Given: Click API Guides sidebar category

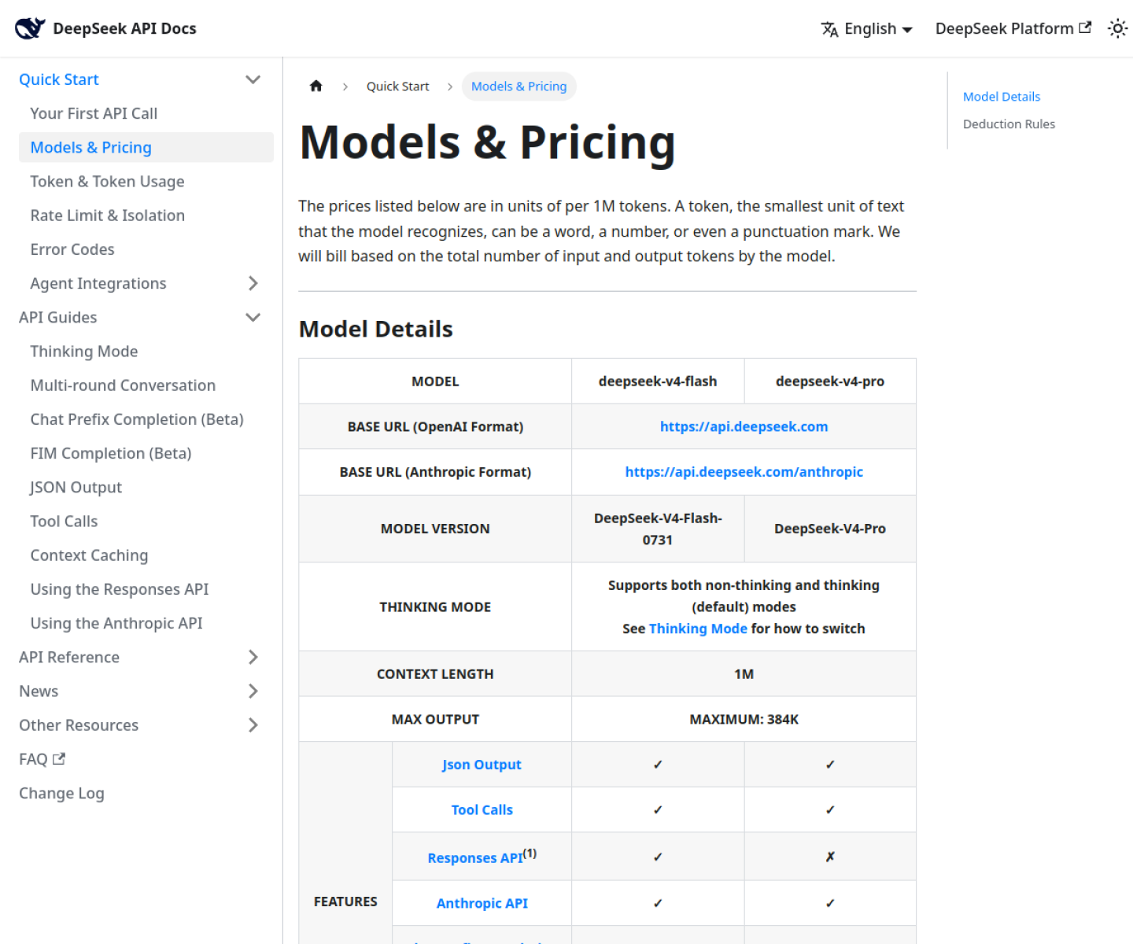Looking at the screenshot, I should 58,317.
